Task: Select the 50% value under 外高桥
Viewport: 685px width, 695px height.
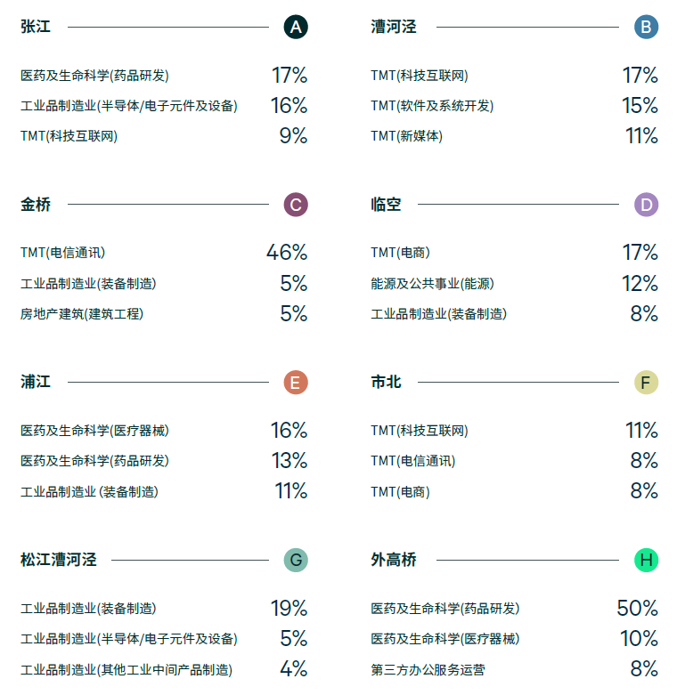Action: point(637,609)
